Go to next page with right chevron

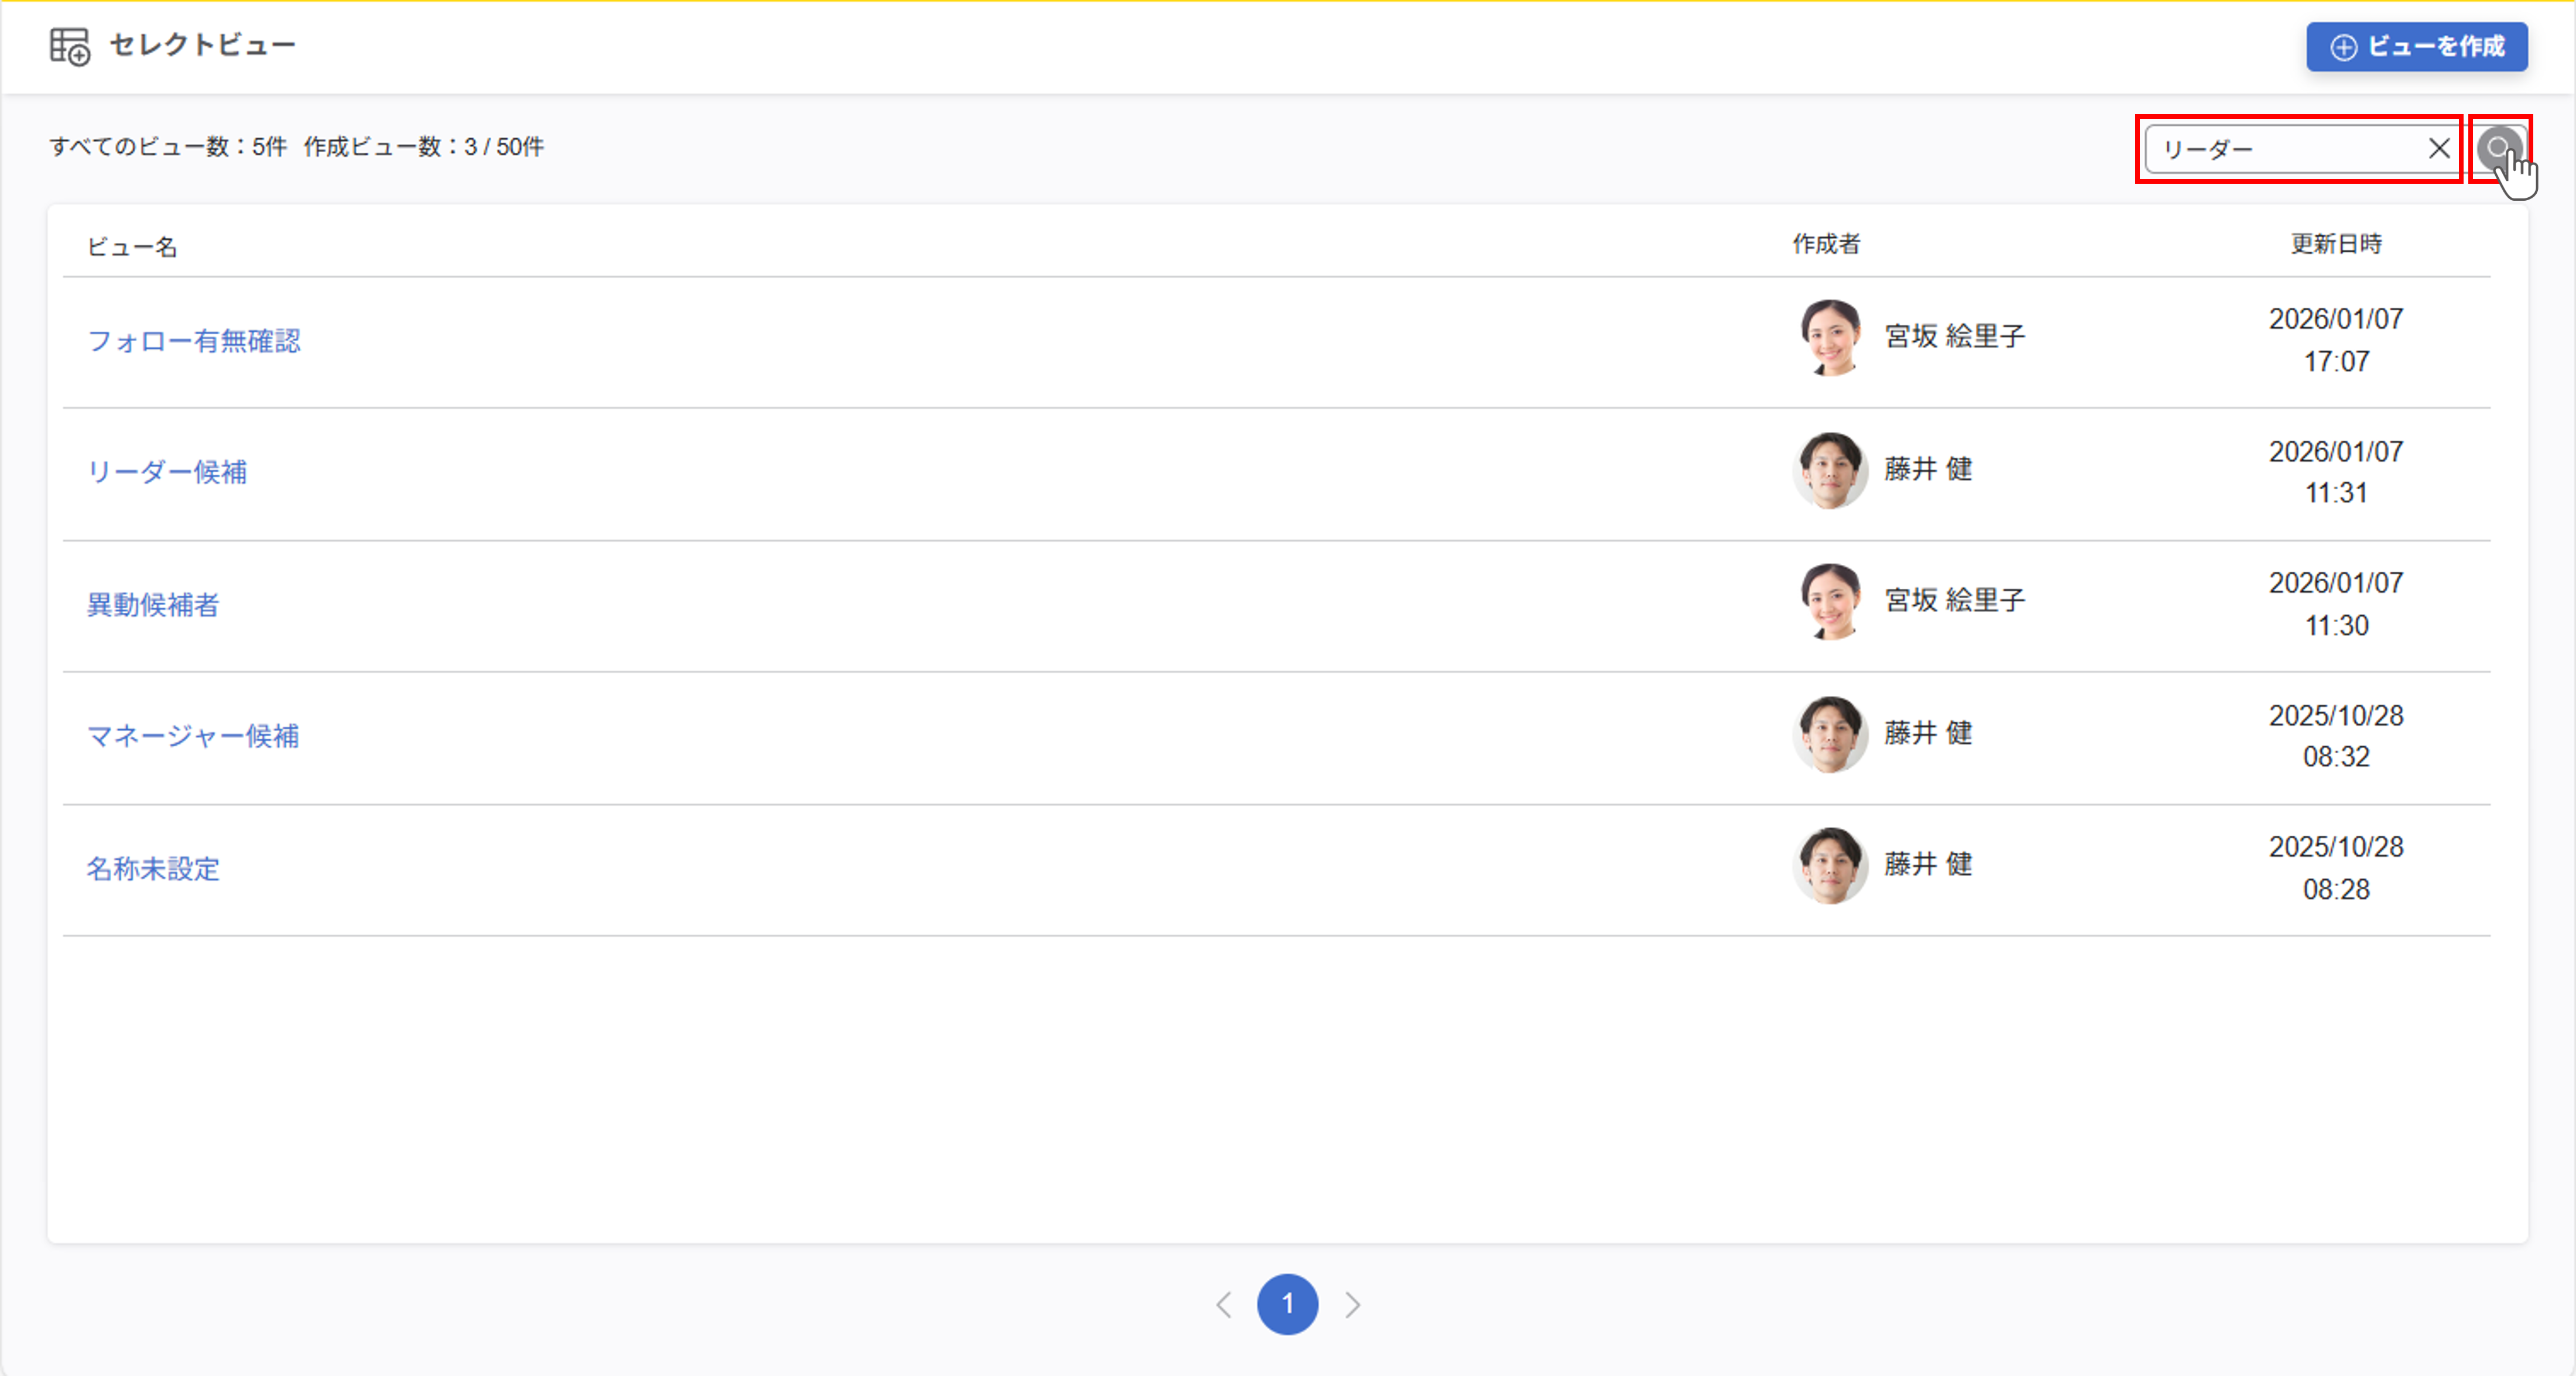(1353, 1304)
